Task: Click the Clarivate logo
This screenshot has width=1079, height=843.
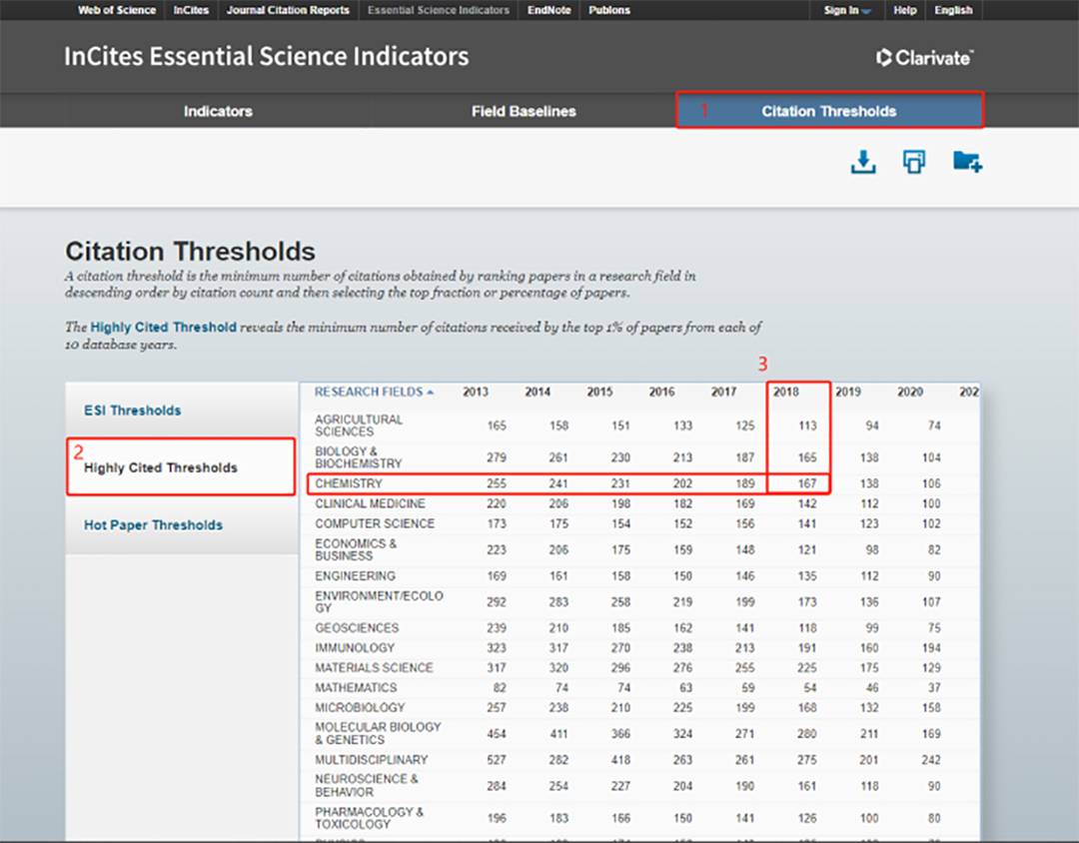Action: click(925, 57)
